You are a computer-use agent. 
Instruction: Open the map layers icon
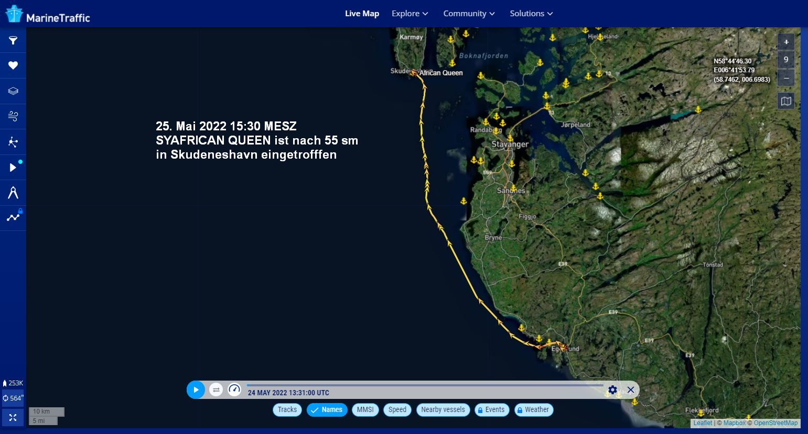(13, 91)
